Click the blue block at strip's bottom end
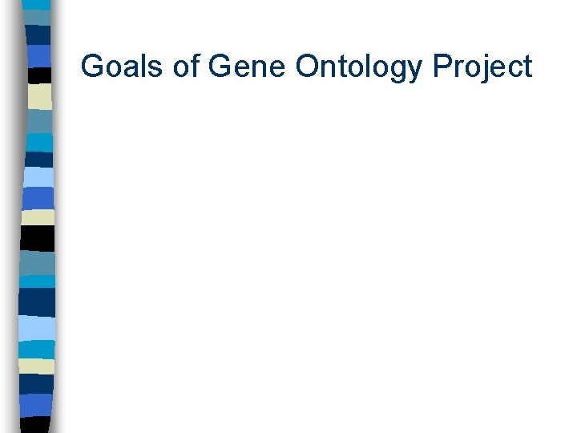 coord(38,403)
